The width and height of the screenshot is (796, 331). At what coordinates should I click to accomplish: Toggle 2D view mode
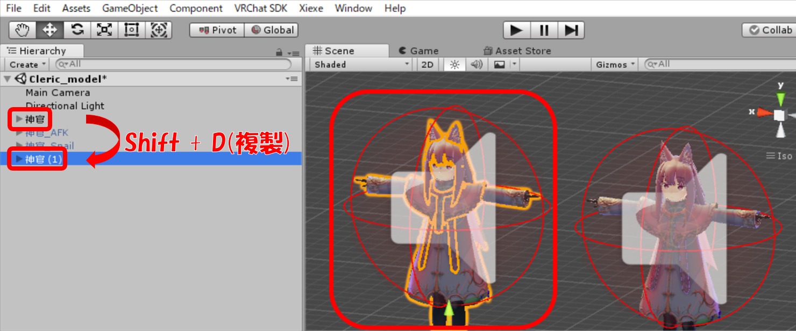pyautogui.click(x=427, y=65)
